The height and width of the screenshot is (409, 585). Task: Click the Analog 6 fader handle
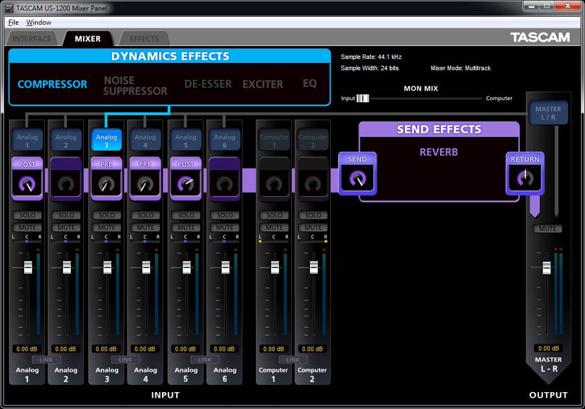click(x=226, y=267)
